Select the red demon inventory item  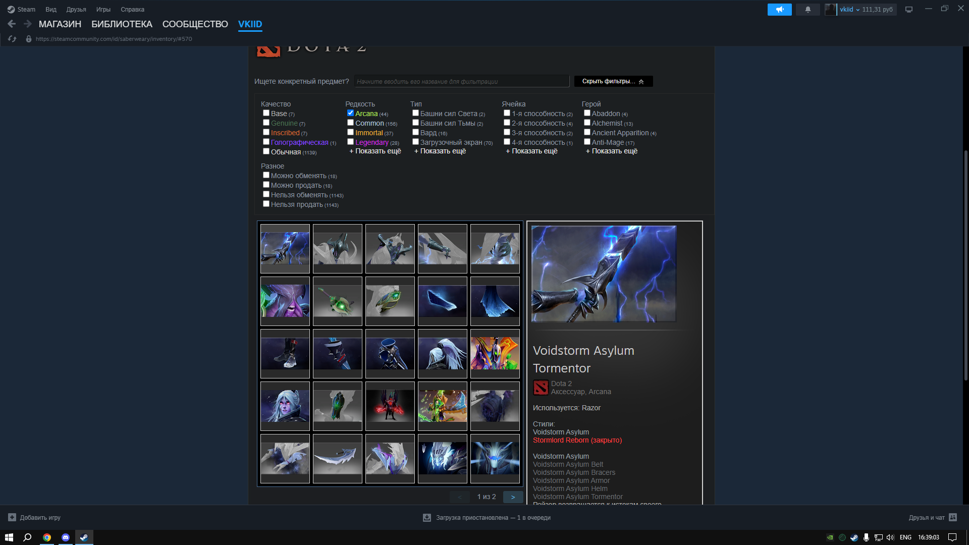tap(390, 406)
